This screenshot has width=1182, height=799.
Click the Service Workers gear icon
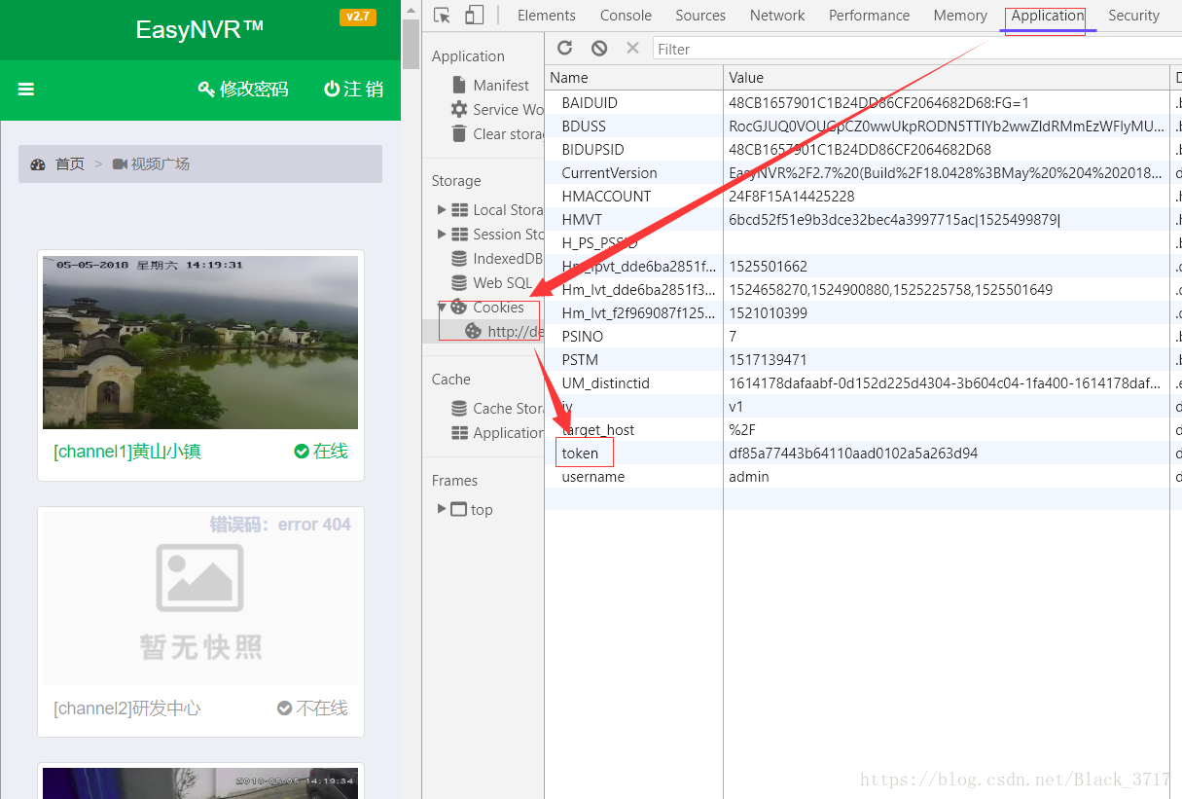pos(459,109)
